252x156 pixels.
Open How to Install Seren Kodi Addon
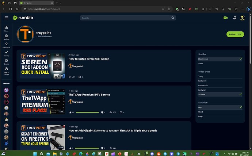coord(89,59)
